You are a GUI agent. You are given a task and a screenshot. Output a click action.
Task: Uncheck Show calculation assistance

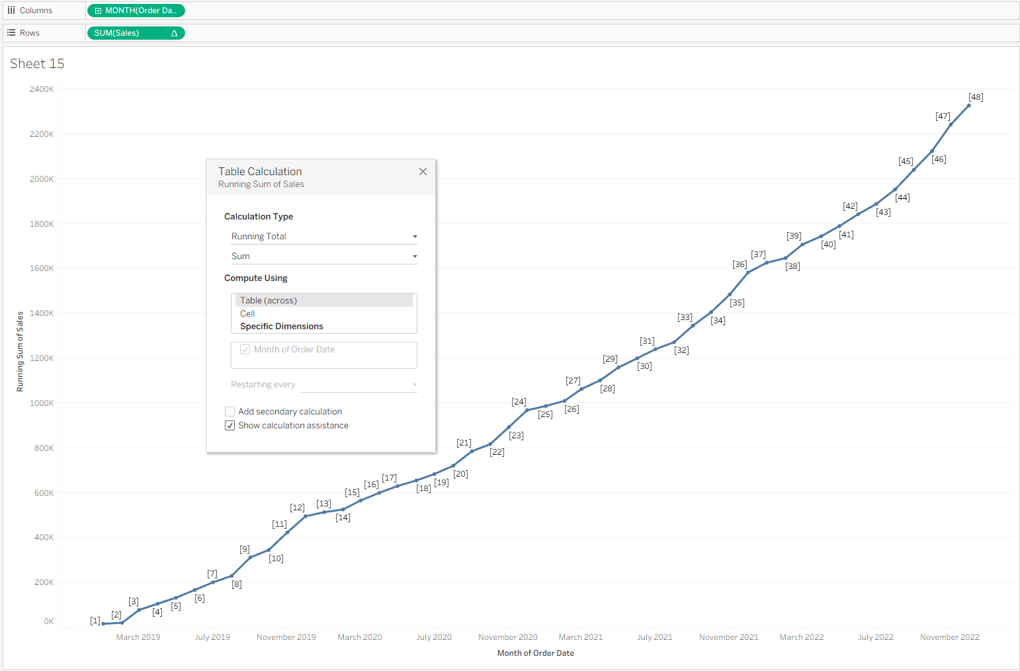point(230,426)
